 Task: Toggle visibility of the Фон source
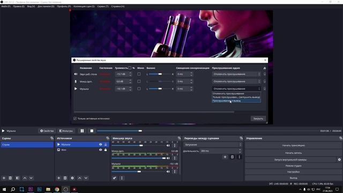pos(100,150)
